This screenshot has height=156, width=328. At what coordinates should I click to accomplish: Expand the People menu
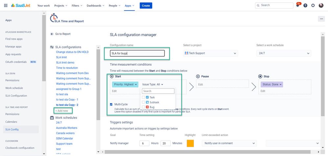[115, 6]
